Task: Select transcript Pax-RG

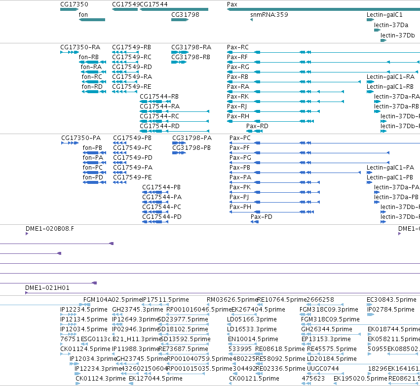Action: click(323, 72)
